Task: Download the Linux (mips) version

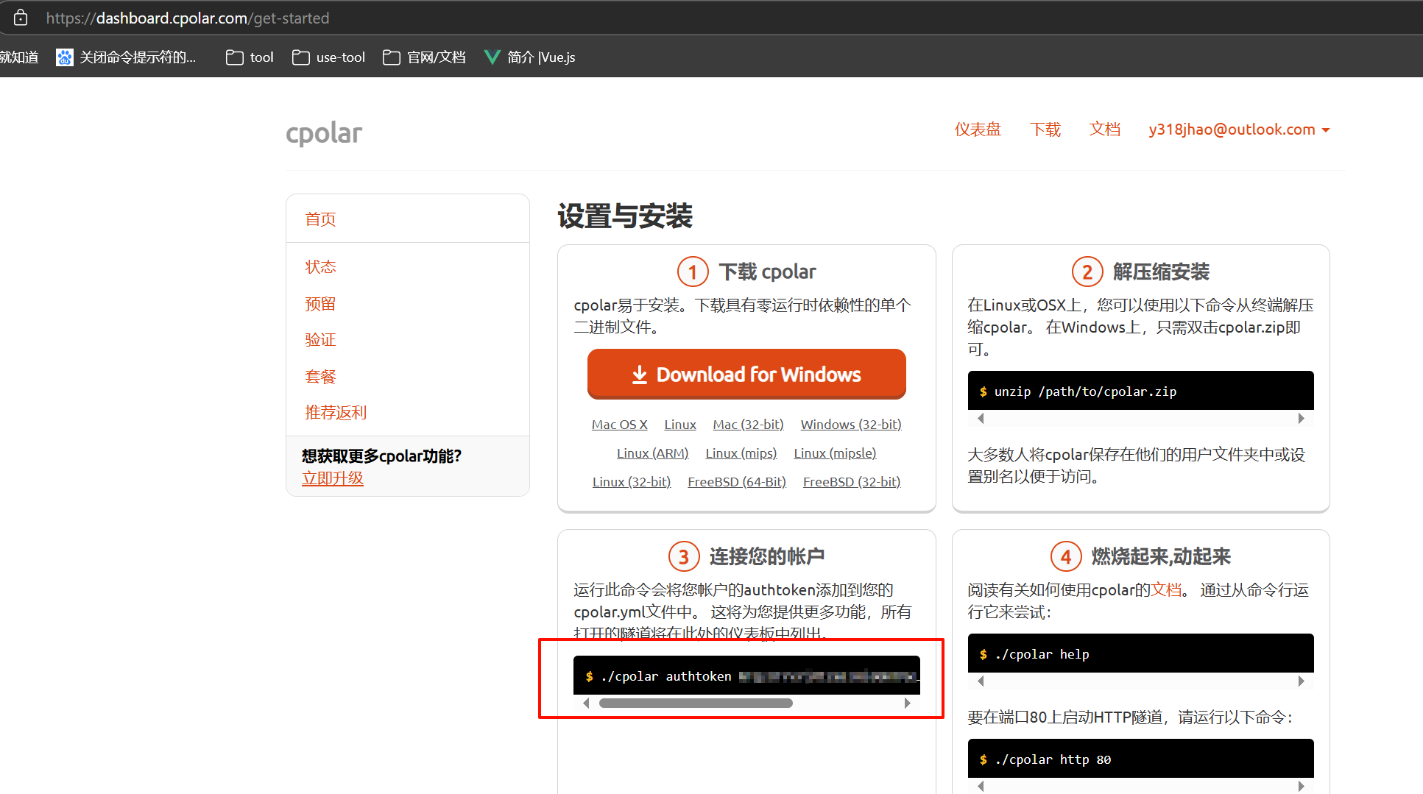Action: (741, 453)
